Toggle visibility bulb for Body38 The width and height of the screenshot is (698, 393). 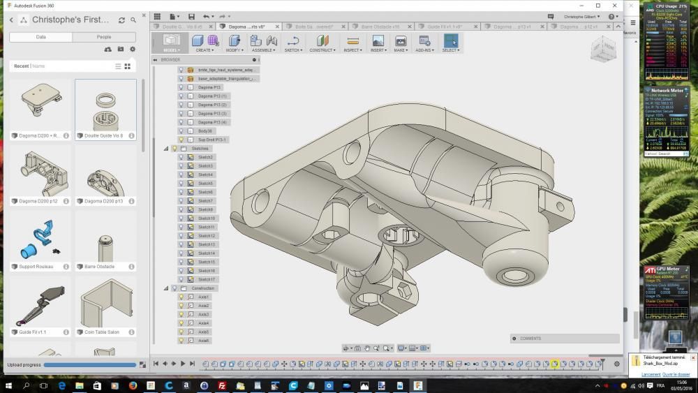point(181,131)
